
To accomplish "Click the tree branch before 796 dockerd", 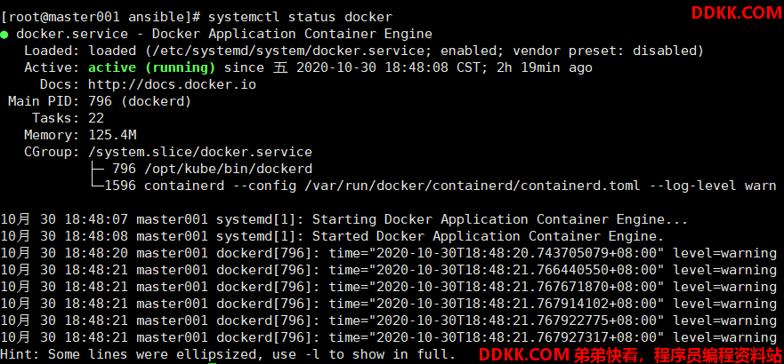I will (x=96, y=169).
